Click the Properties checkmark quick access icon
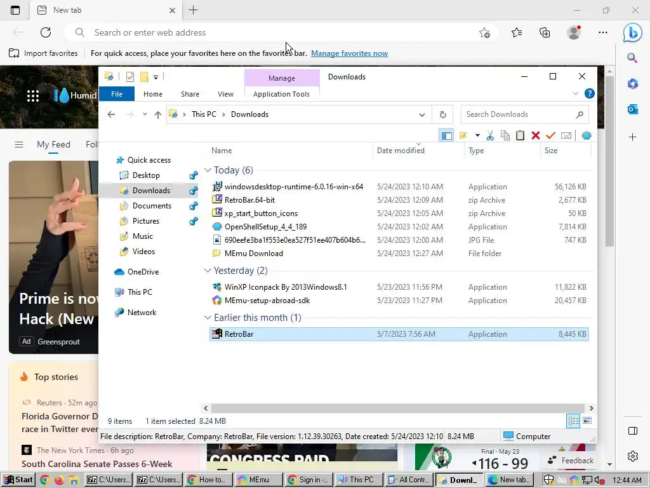650x488 pixels. pos(129,77)
